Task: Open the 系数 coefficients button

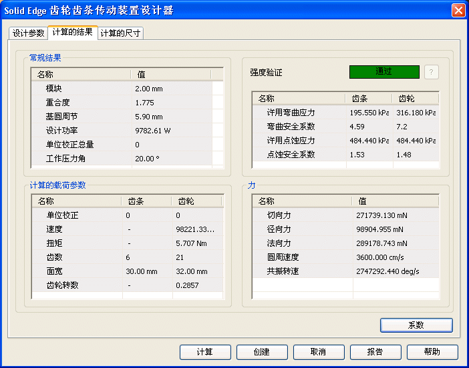Action: (x=416, y=325)
